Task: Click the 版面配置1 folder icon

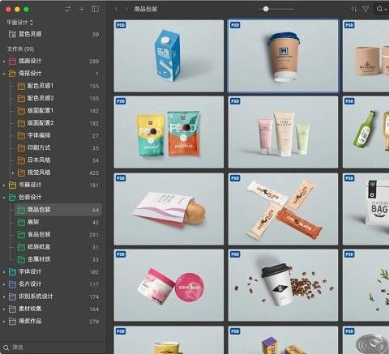Action: (21, 111)
